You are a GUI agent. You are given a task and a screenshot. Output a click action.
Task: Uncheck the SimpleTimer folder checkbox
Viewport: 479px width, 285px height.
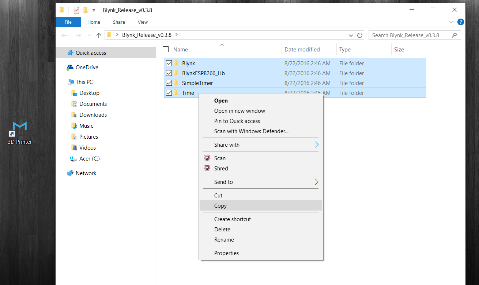pos(169,83)
